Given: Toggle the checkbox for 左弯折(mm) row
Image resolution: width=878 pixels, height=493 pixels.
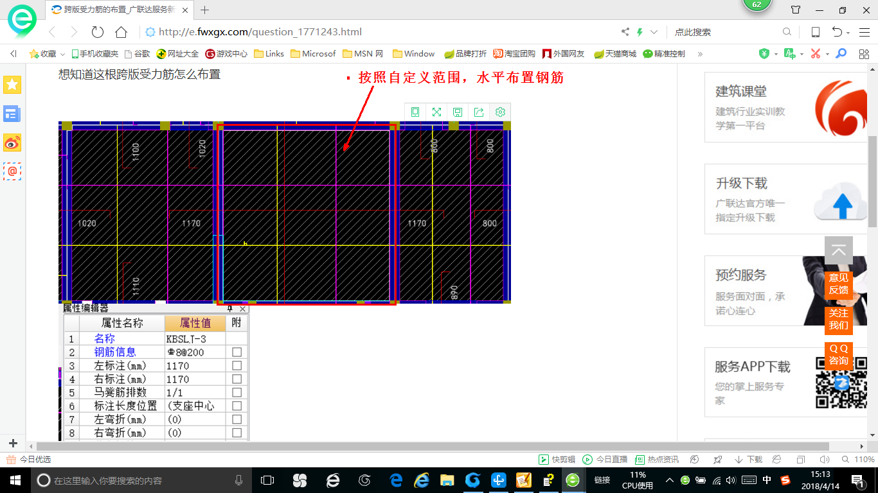Looking at the screenshot, I should [x=237, y=420].
